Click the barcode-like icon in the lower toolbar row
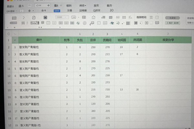Image resolution: width=194 pixels, height=129 pixels. (x=35, y=23)
